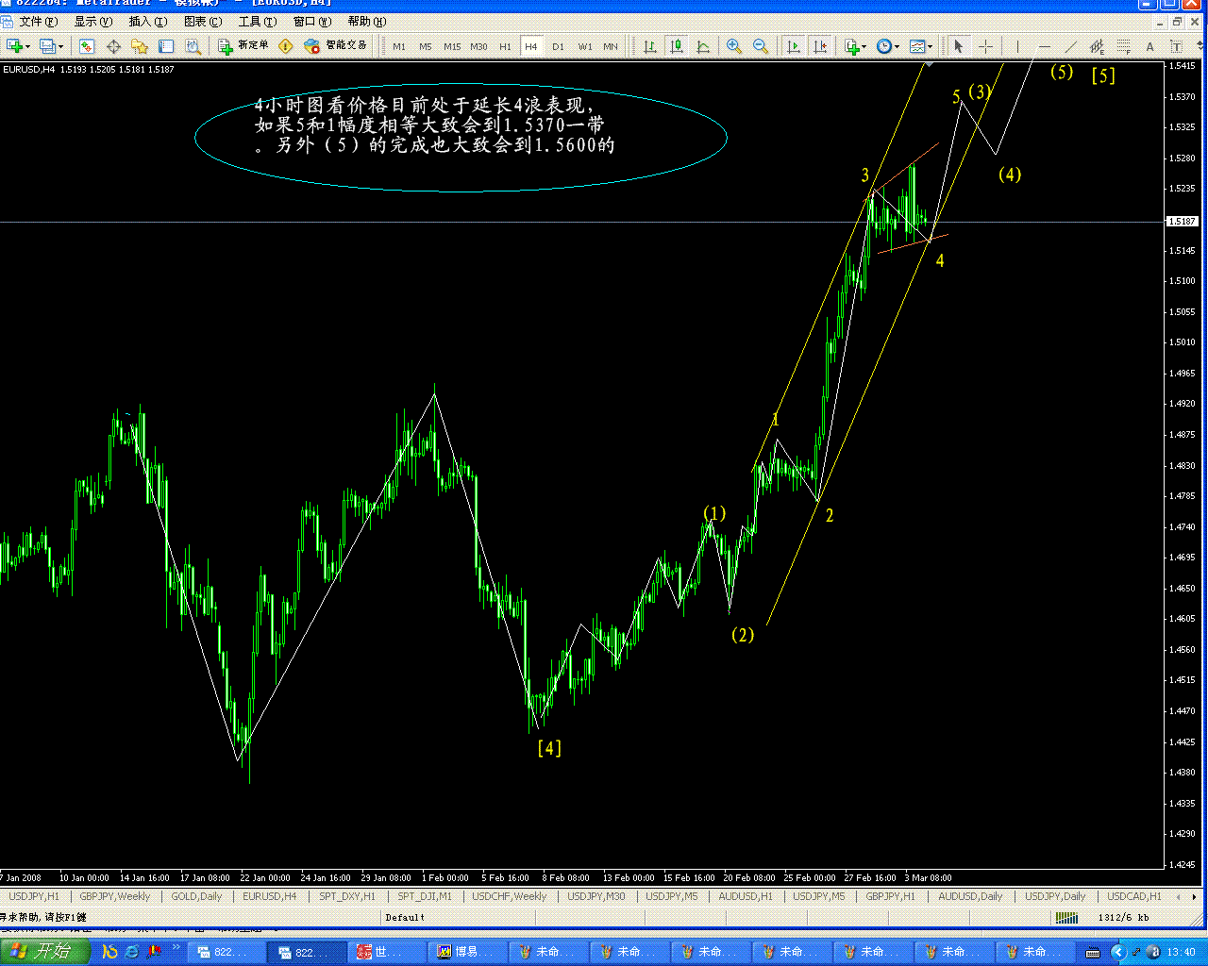Switch chart to Line Chart mode
This screenshot has width=1208, height=966.
(703, 45)
